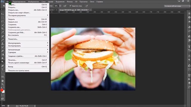
Task: Open the 'Окно' menu
Action: click(x=92, y=2)
